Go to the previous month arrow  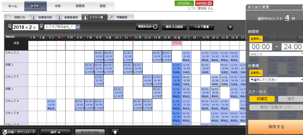pos(9,27)
